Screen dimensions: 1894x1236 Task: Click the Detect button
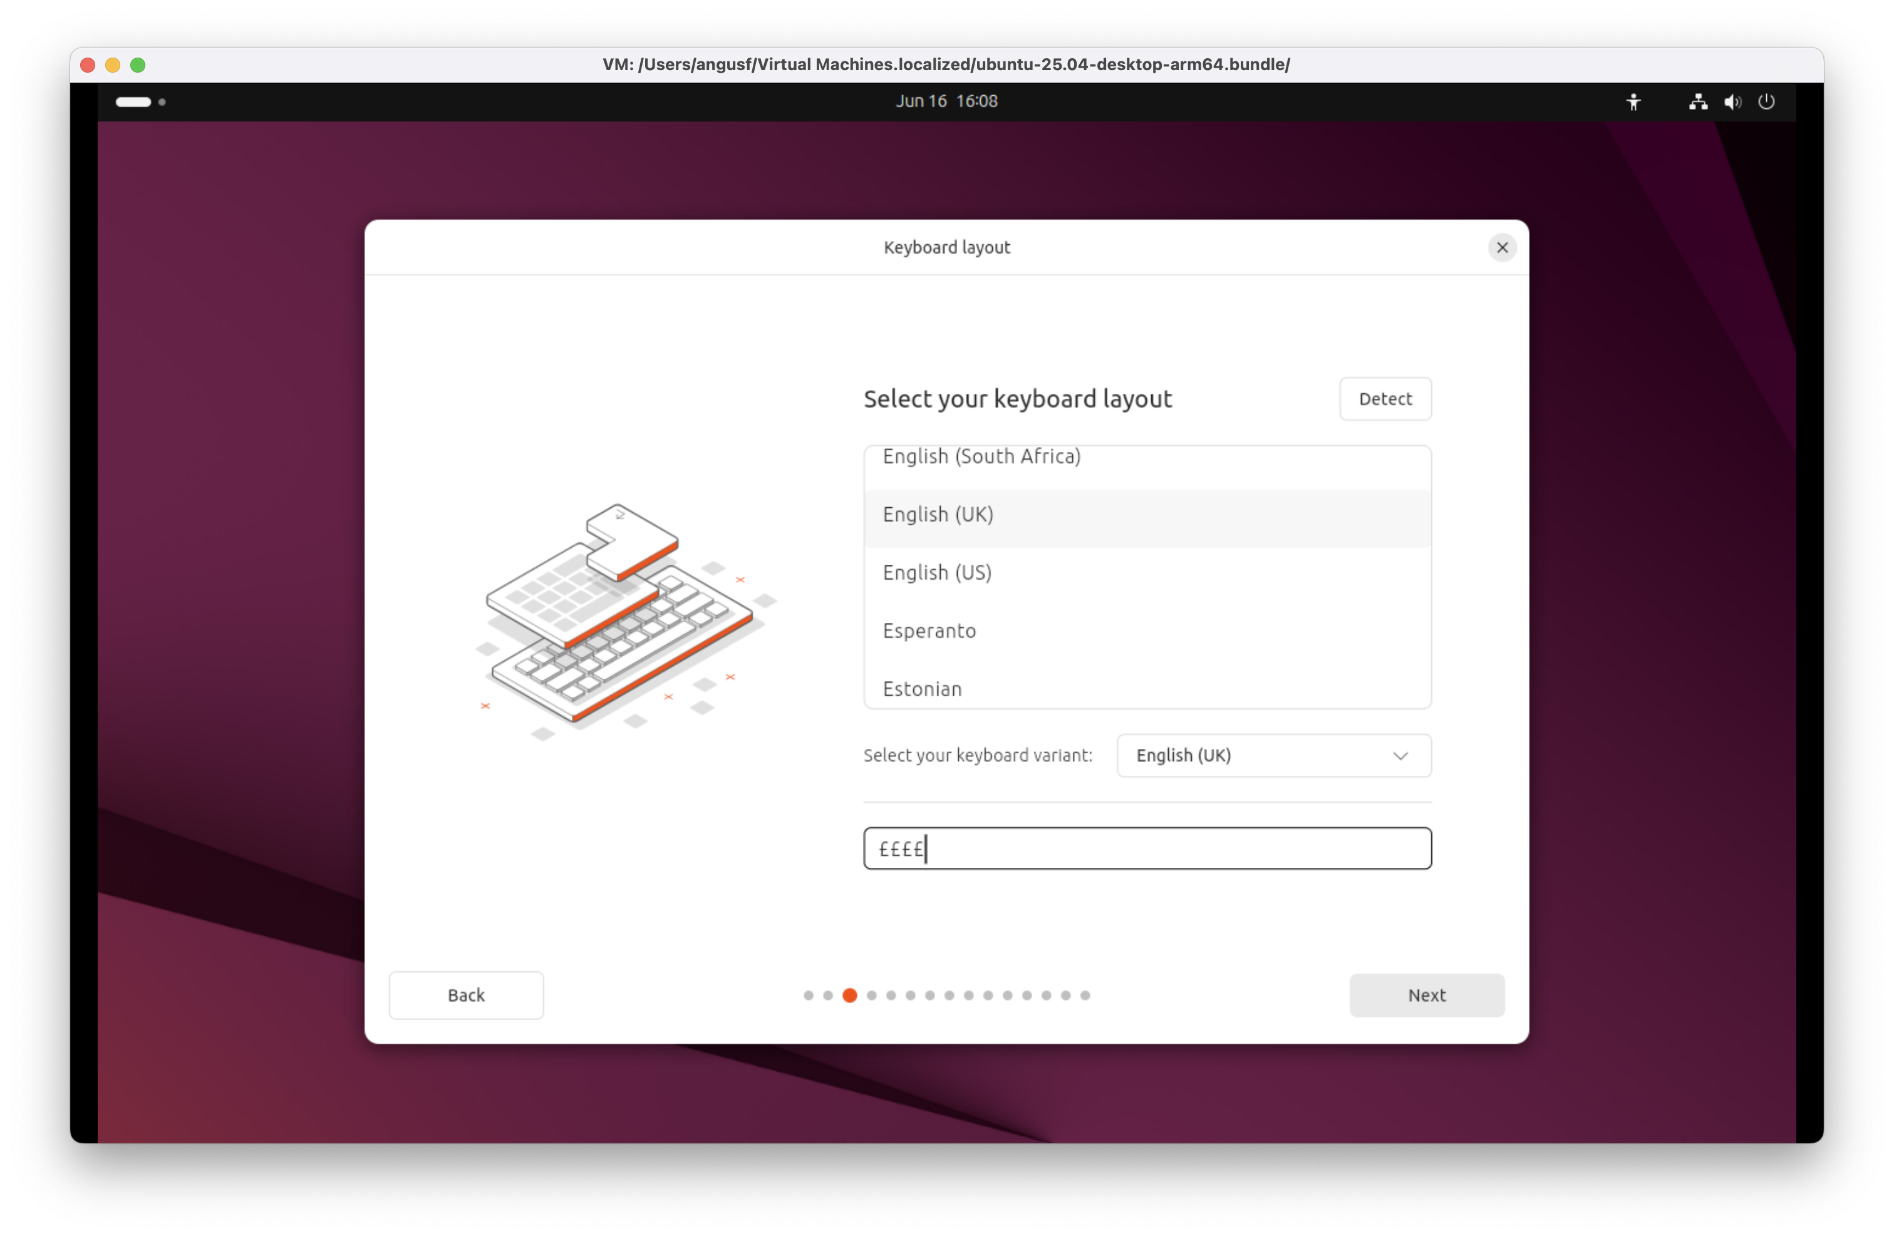click(1385, 398)
